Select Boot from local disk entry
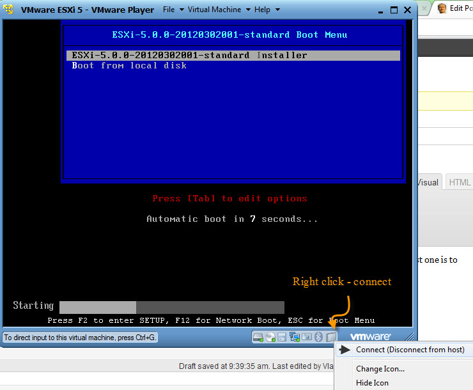The width and height of the screenshot is (473, 390). 129,65
